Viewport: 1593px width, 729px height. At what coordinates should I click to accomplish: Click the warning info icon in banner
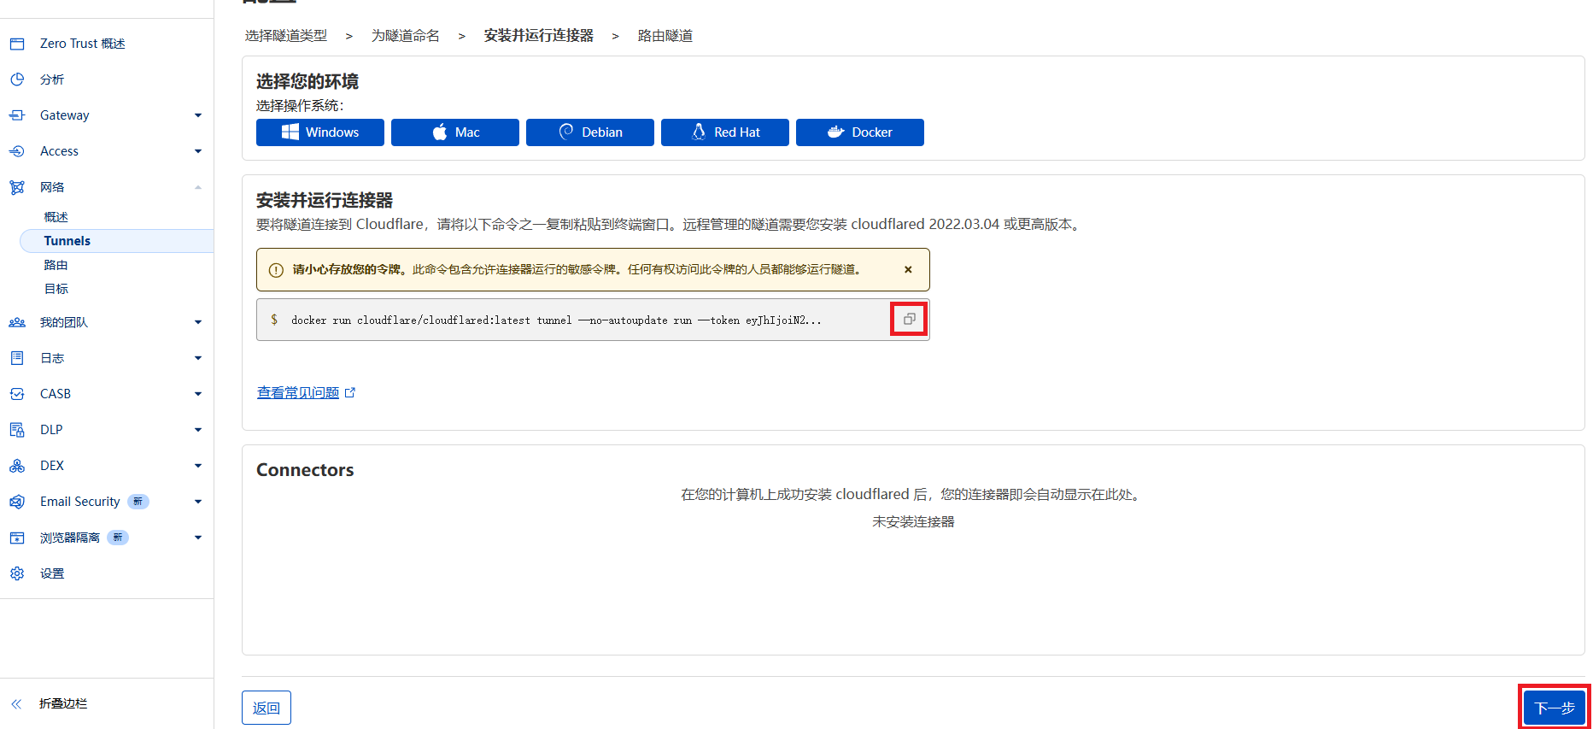tap(276, 270)
